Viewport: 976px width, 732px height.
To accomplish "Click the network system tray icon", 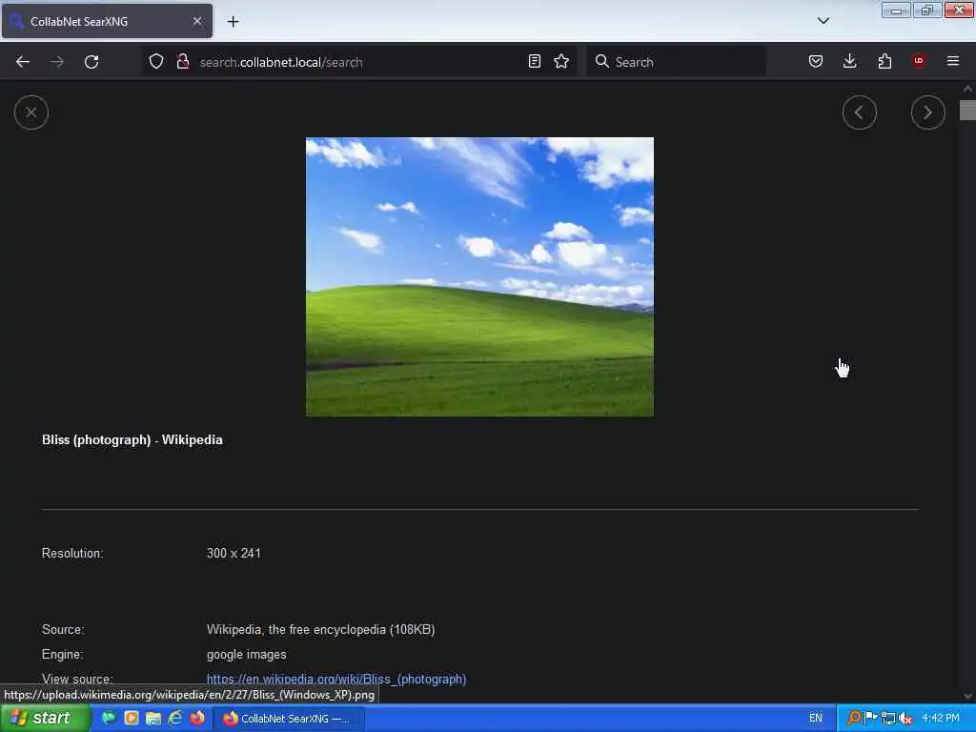I will (x=888, y=718).
